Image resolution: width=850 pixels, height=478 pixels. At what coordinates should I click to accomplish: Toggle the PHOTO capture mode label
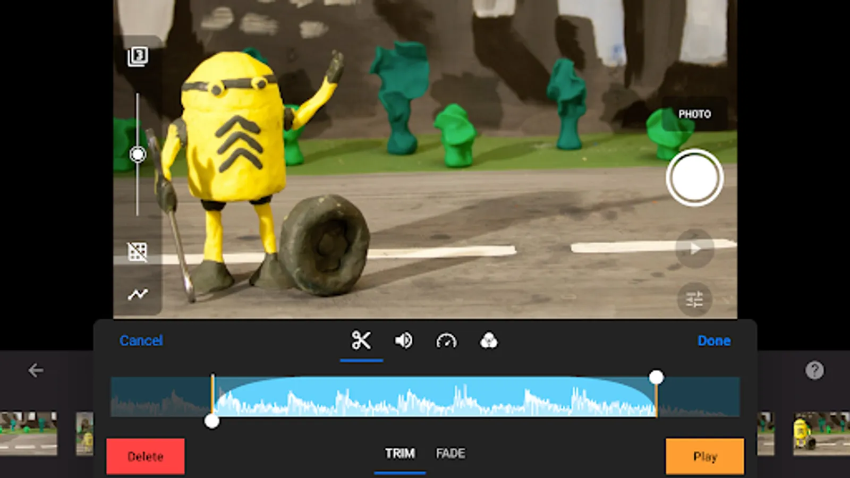click(x=695, y=114)
